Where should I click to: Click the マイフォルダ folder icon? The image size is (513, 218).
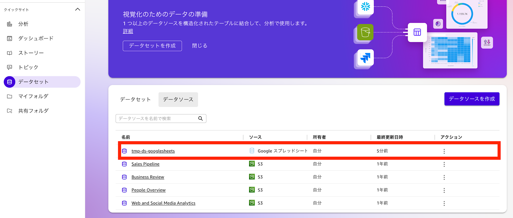[x=9, y=96]
